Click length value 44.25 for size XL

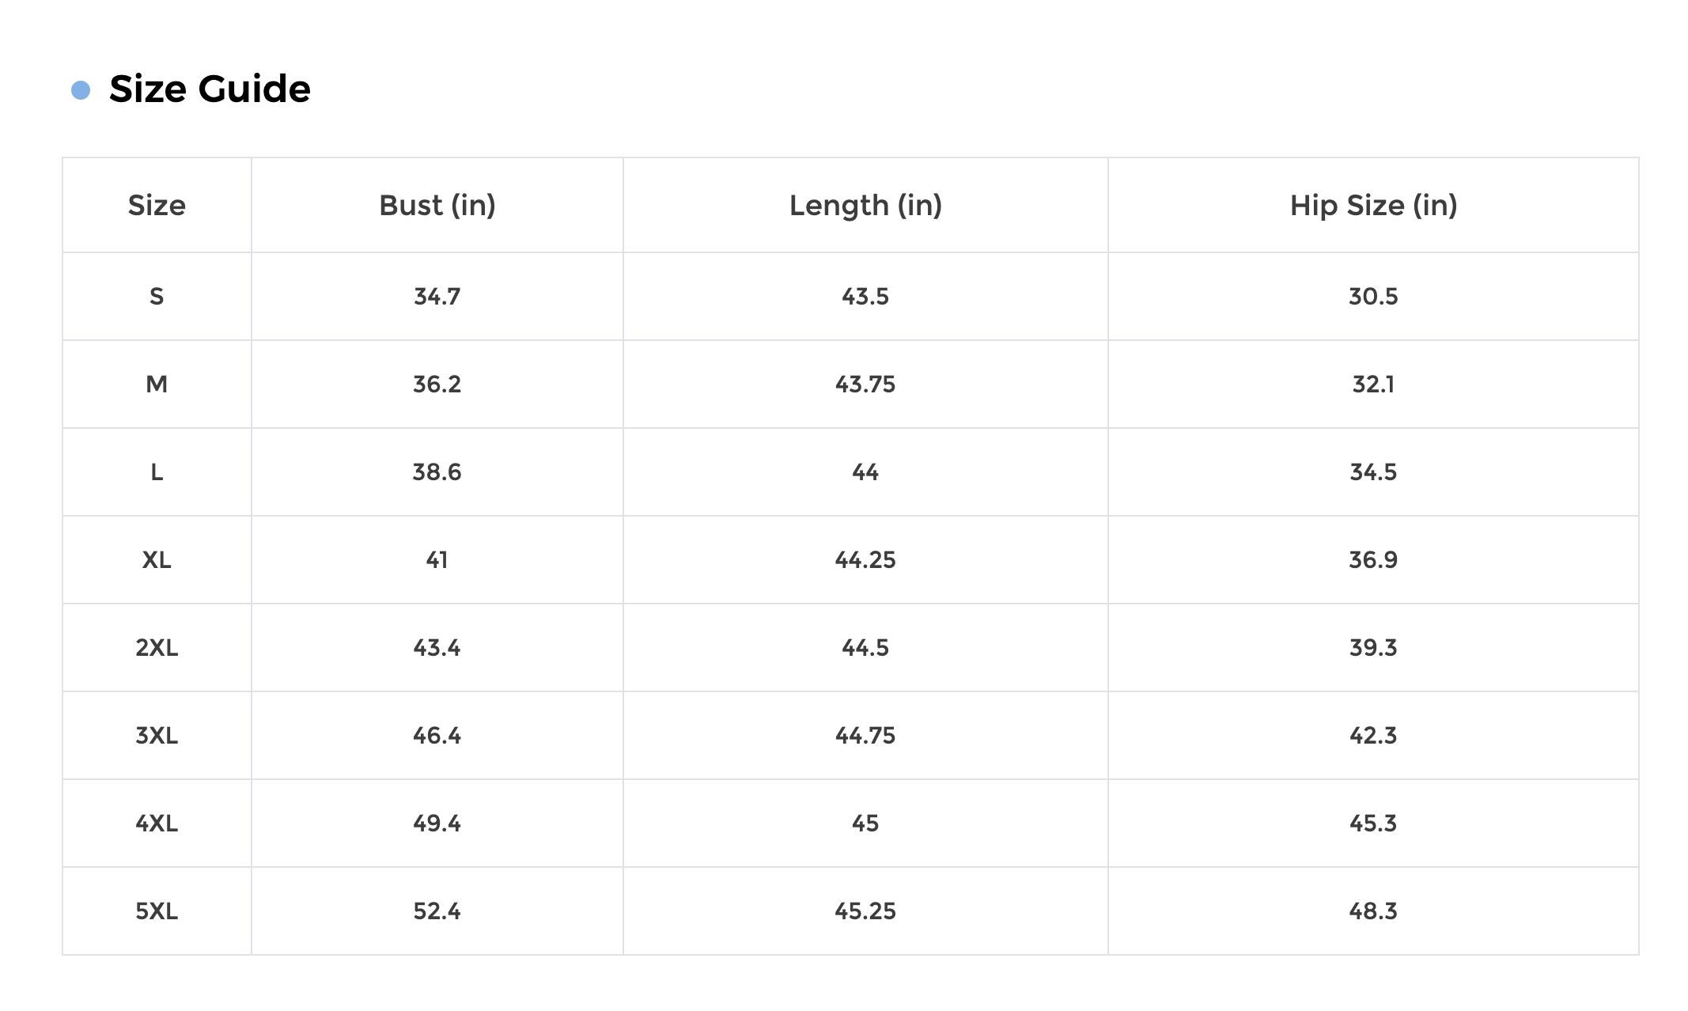(865, 560)
